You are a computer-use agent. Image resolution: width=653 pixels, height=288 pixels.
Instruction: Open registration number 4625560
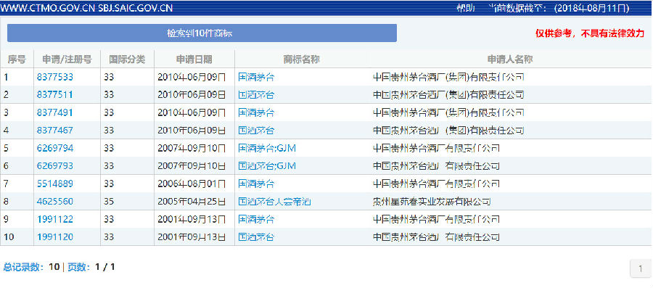pyautogui.click(x=55, y=202)
